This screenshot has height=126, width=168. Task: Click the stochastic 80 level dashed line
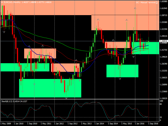click(x=80, y=104)
